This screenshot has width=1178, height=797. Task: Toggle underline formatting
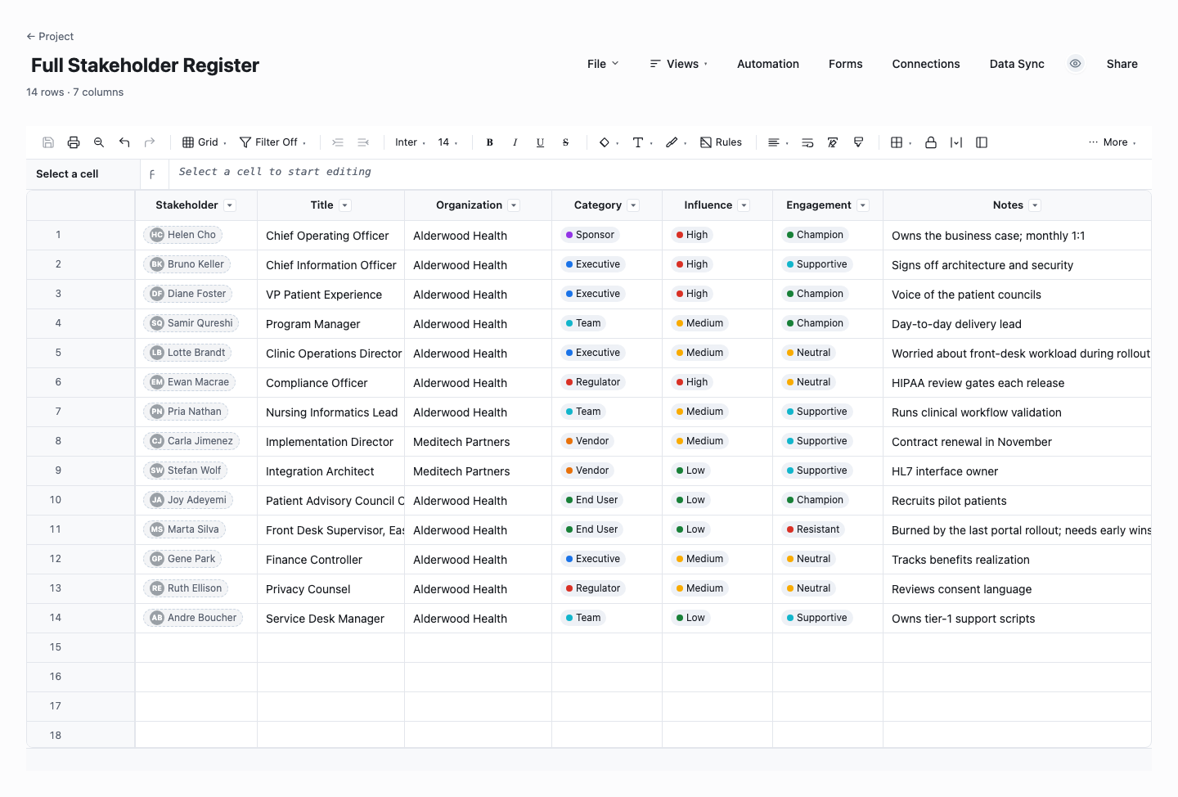541,142
